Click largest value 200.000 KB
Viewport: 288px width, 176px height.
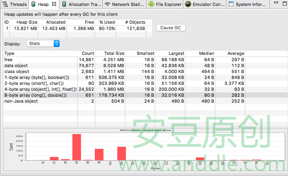click(171, 89)
